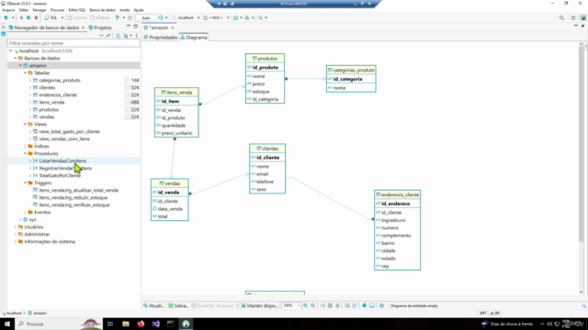Click link with editor icon in navigator

108,36
